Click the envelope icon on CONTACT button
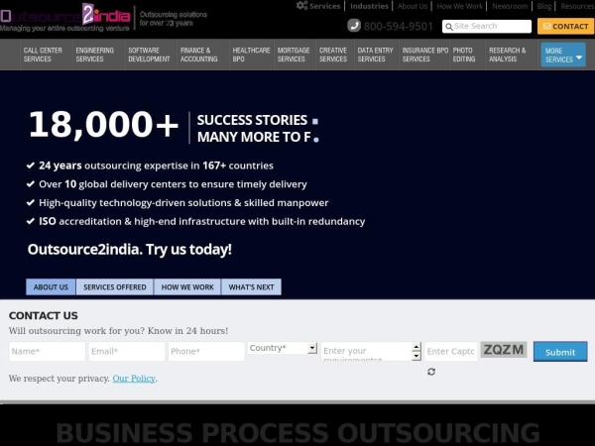This screenshot has width=595, height=446. click(546, 26)
